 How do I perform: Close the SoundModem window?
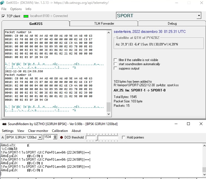[201, 124]
